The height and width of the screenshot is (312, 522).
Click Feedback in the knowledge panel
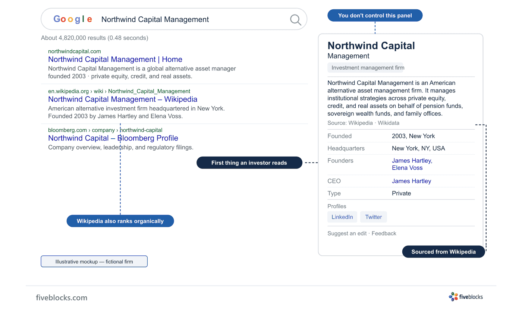tap(384, 233)
